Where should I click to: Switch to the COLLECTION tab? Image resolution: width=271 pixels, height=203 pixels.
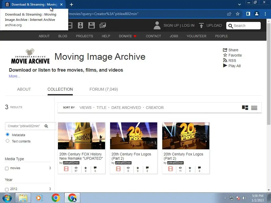[x=60, y=89]
